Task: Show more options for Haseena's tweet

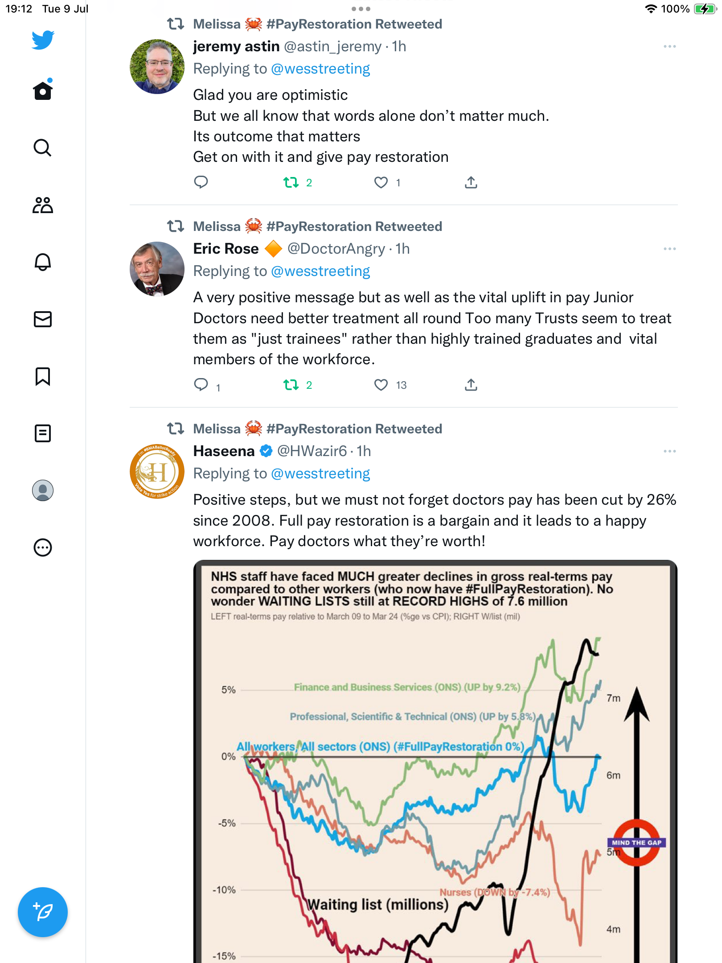Action: tap(669, 451)
